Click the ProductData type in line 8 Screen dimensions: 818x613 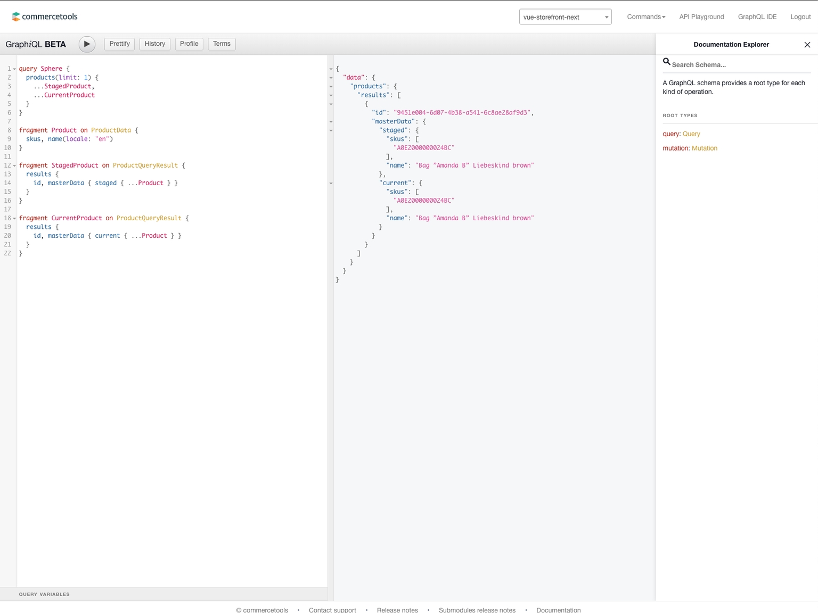tap(111, 130)
